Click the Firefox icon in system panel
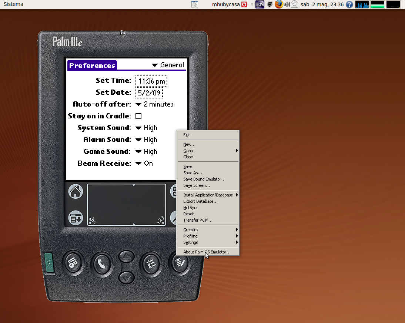Image resolution: width=405 pixels, height=323 pixels. coord(279,4)
